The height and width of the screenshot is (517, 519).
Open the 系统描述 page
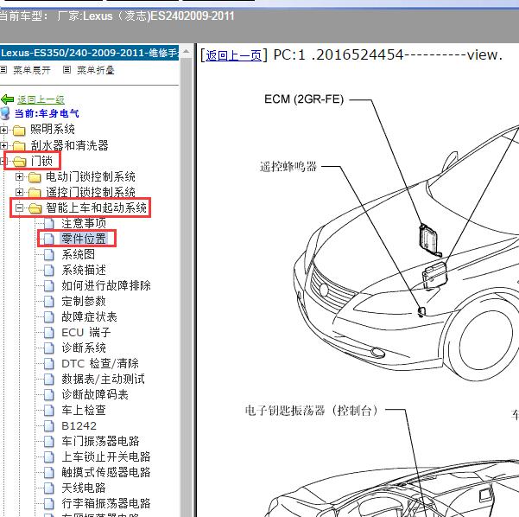84,270
